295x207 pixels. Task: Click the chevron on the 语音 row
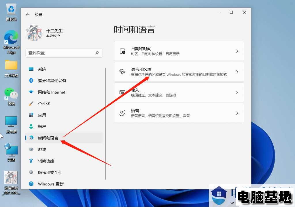click(x=237, y=113)
